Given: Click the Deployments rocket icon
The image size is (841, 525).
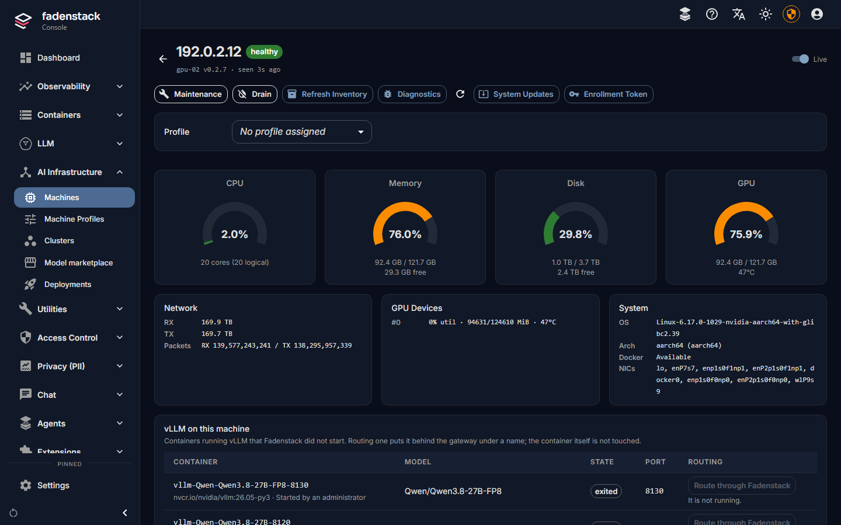Looking at the screenshot, I should pos(30,284).
